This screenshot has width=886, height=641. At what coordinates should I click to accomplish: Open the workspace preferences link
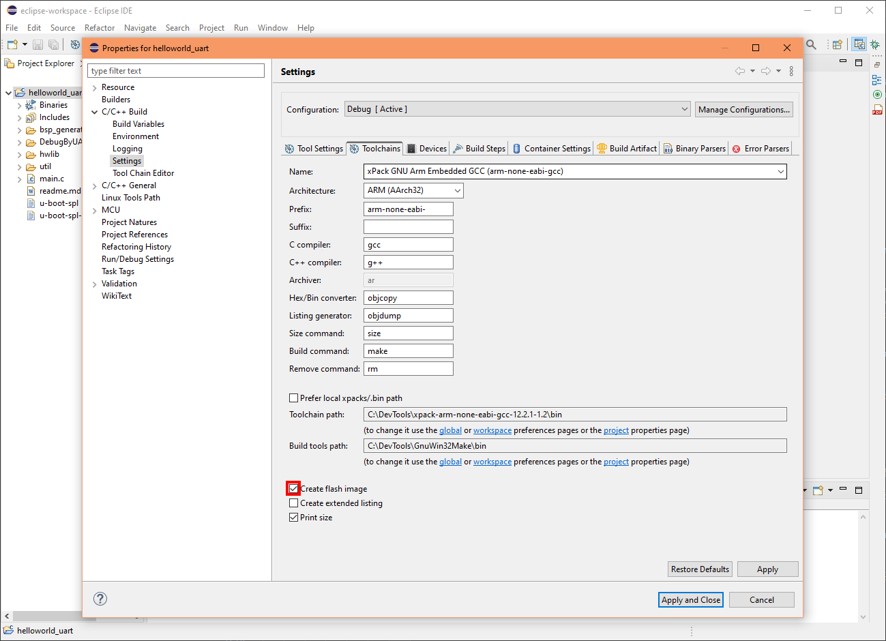(492, 430)
